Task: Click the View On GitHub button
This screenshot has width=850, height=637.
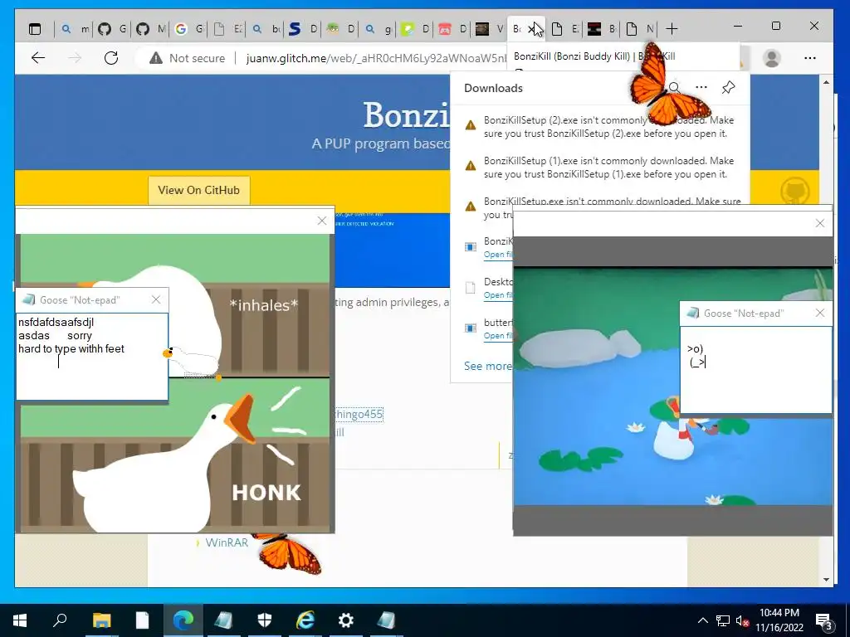Action: [198, 190]
